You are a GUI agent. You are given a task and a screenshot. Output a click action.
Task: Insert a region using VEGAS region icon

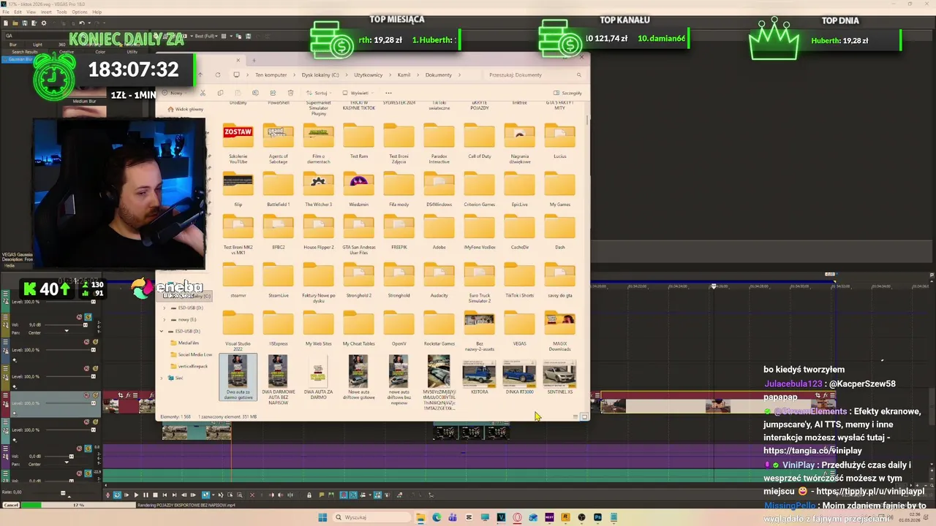(331, 495)
